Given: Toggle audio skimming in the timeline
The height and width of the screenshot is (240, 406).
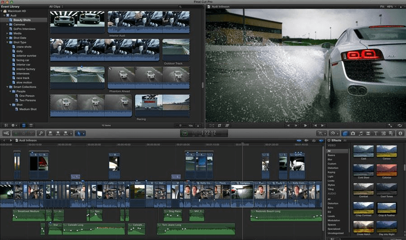Looking at the screenshot, I should (x=306, y=140).
